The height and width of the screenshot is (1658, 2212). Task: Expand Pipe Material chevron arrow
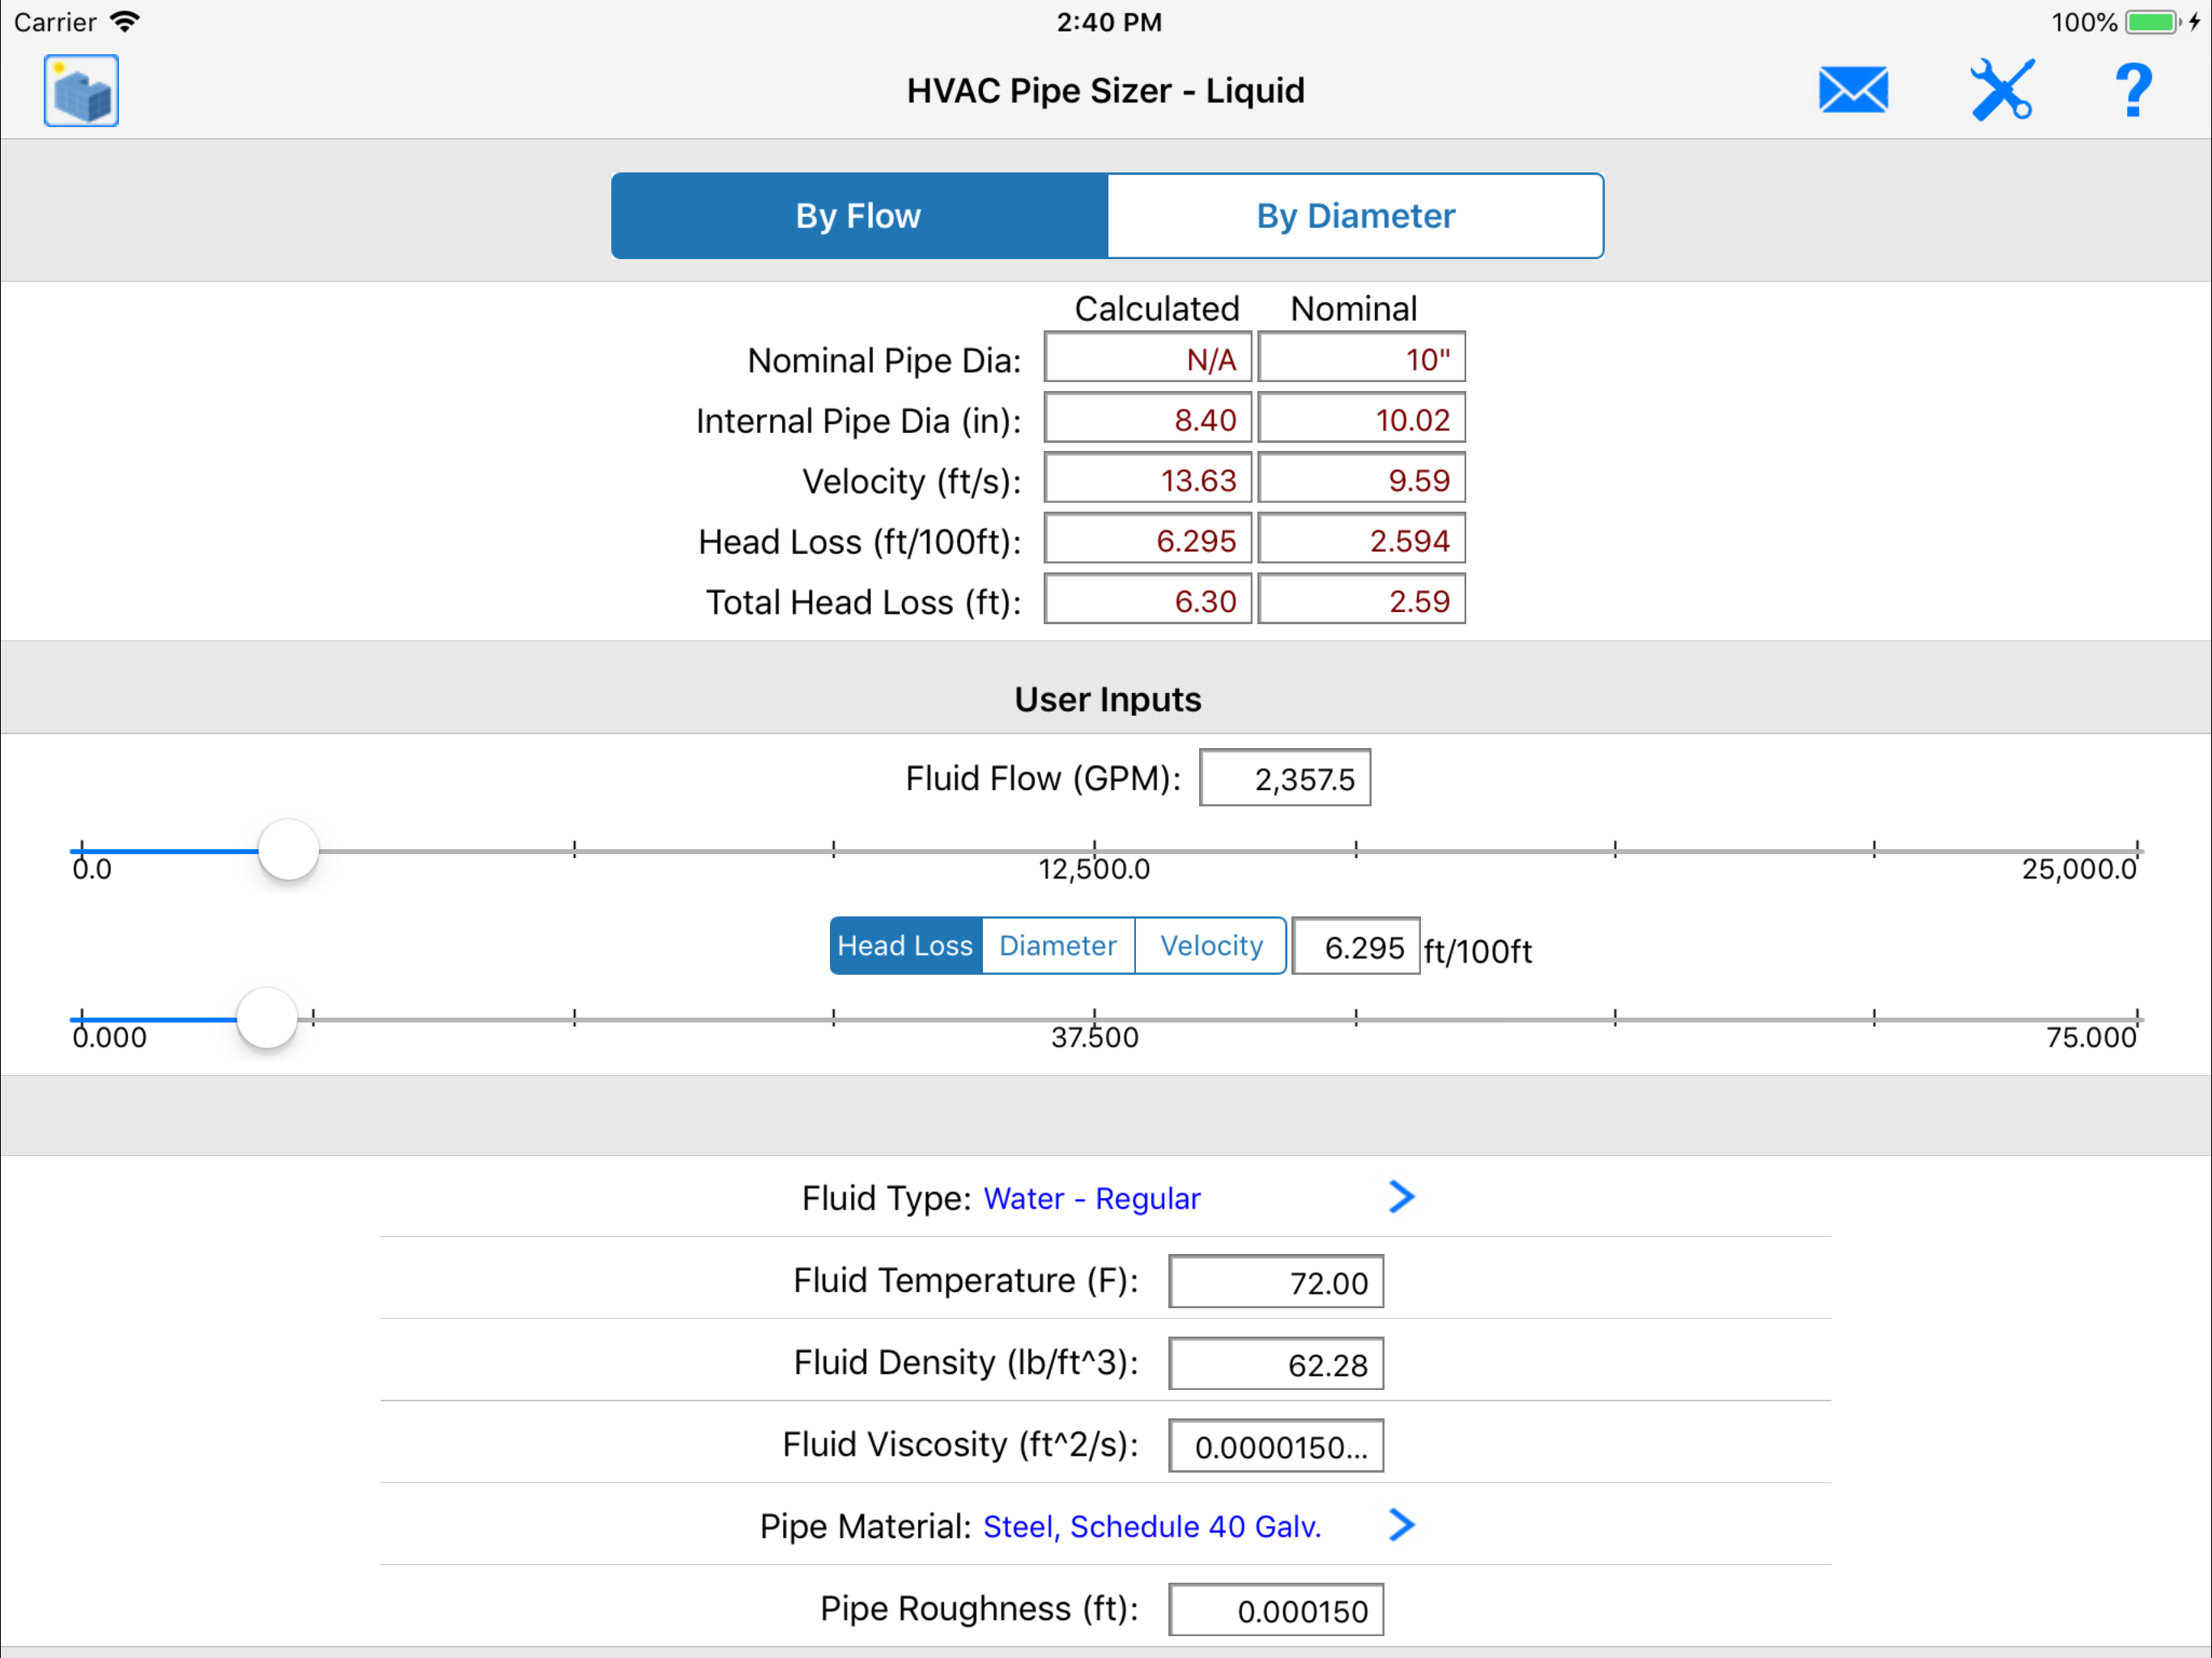[x=1401, y=1525]
